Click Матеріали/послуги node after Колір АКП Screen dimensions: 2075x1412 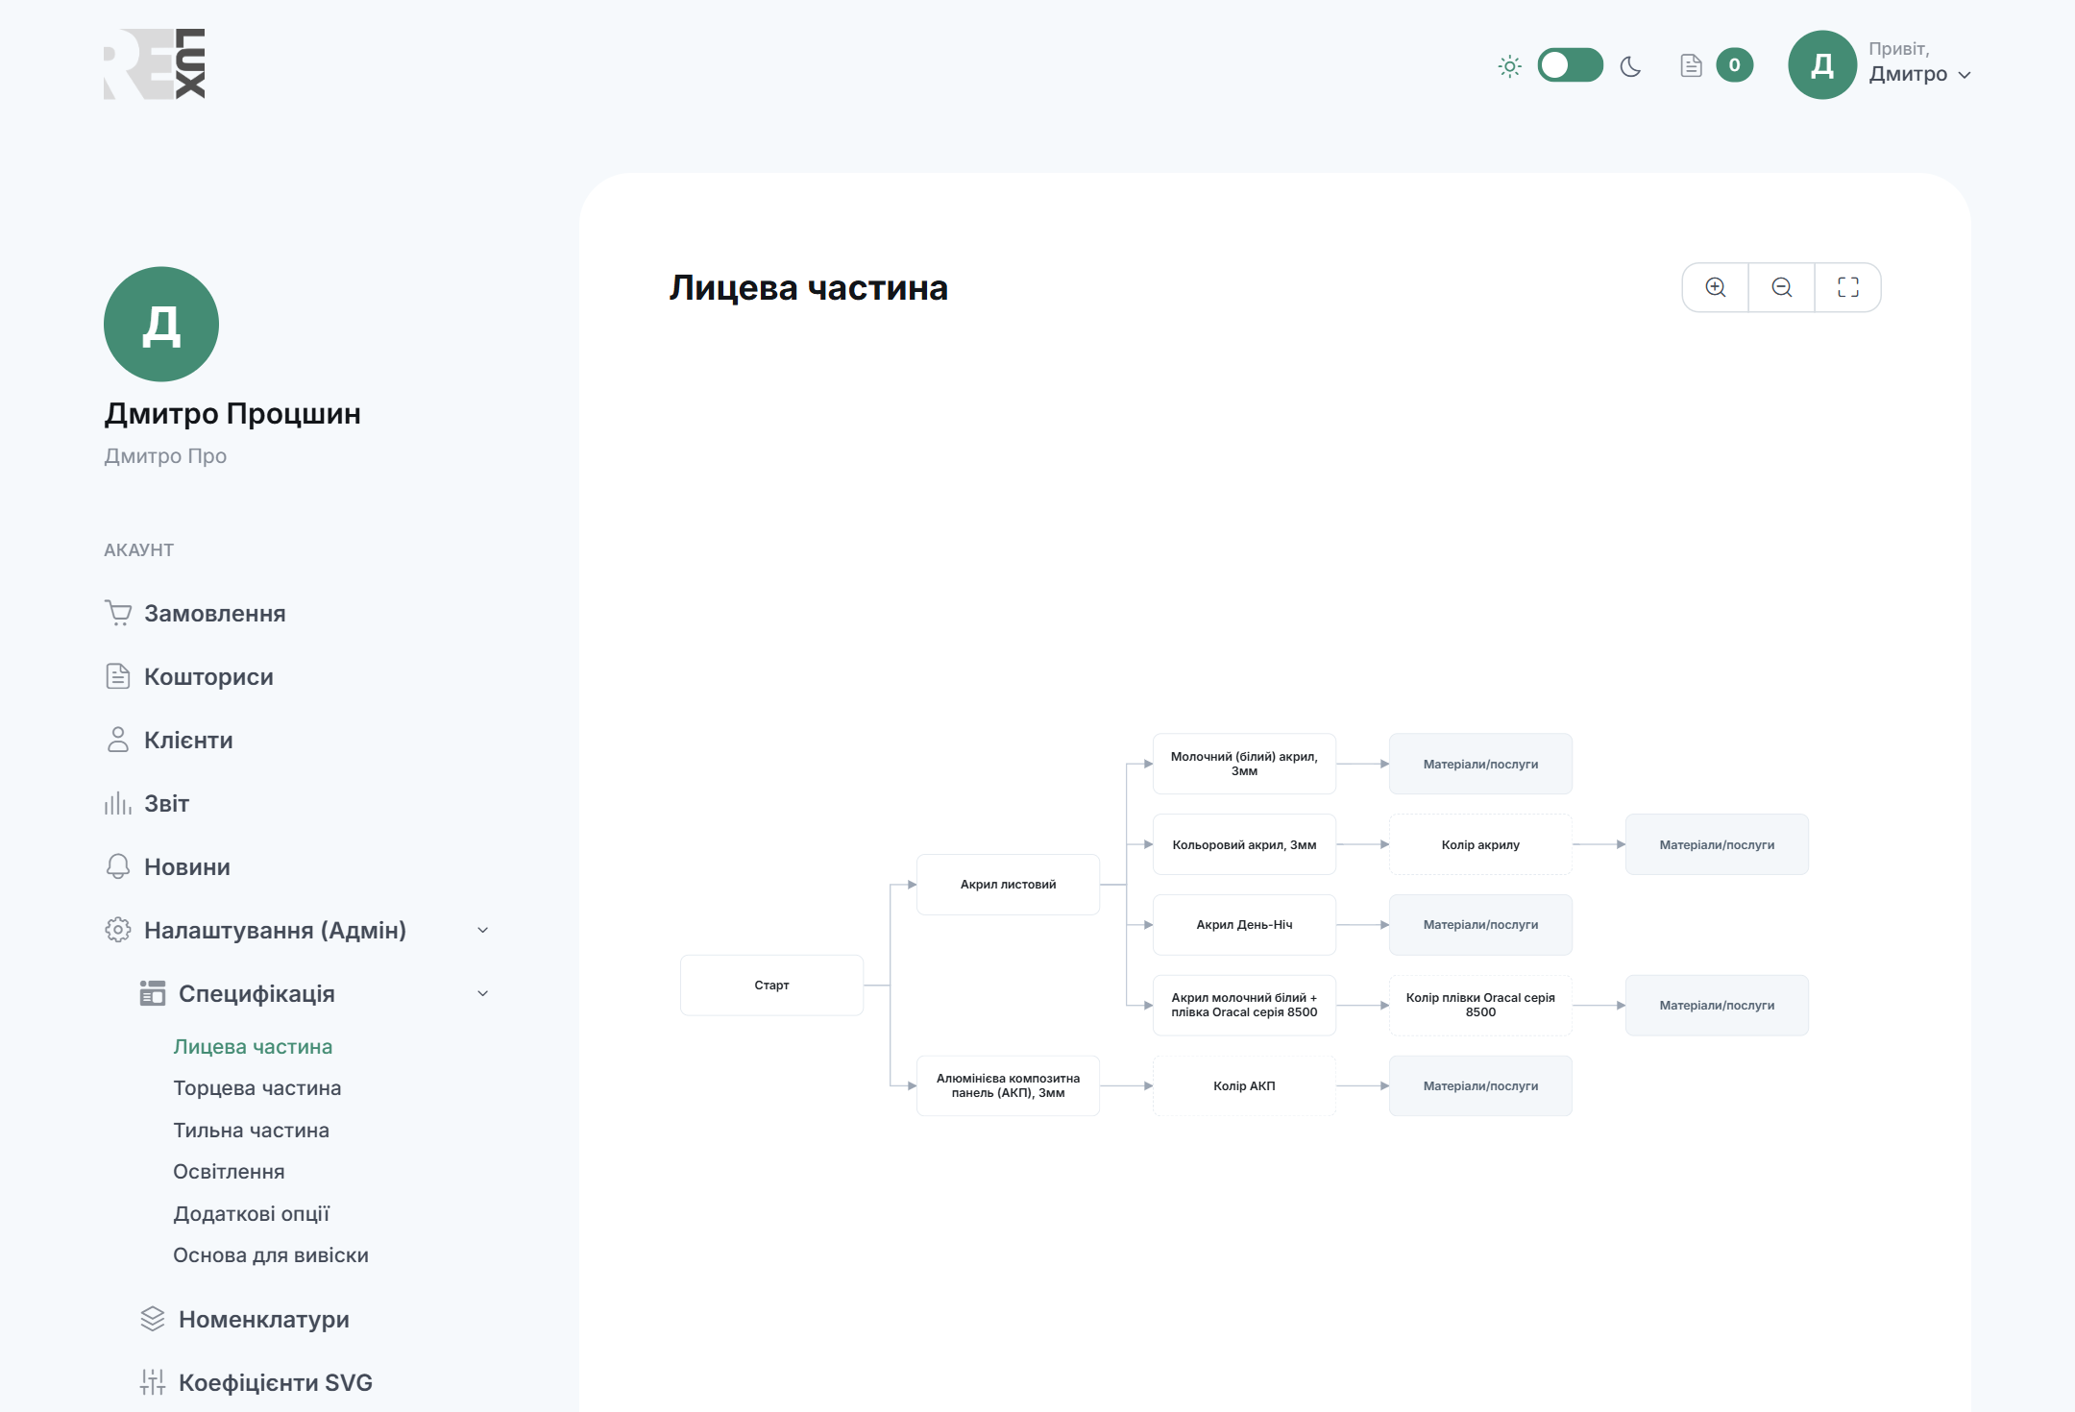(1480, 1085)
